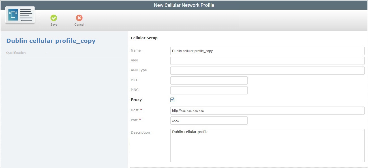
Task: Click the MCC input box
Action: 209,80
